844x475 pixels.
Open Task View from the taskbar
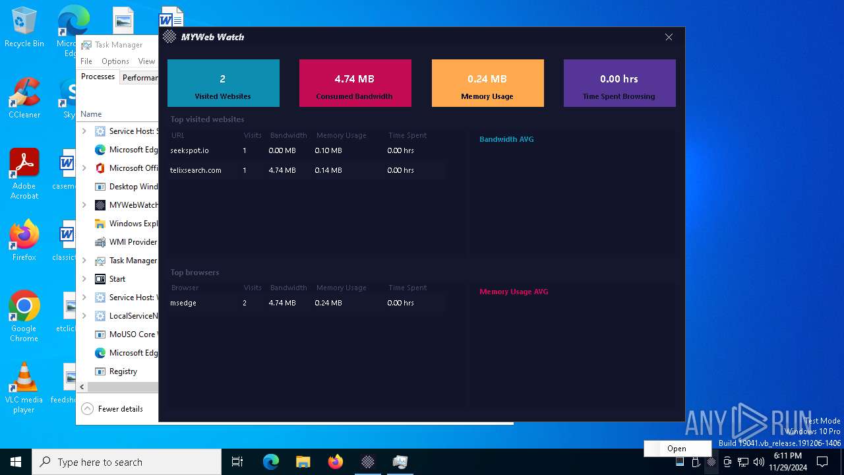(x=237, y=462)
